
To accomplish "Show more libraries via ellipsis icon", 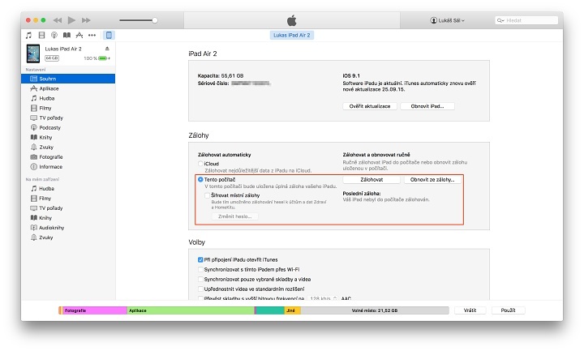I will [92, 36].
